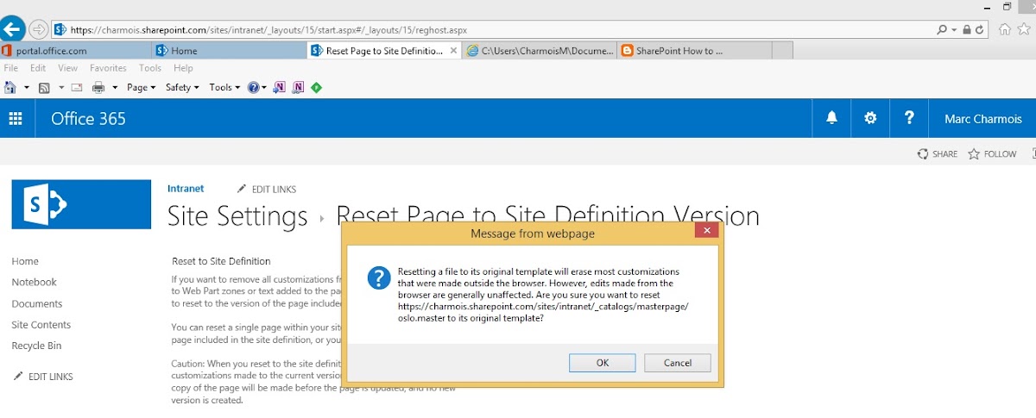Click the Office 365 title link

coord(89,119)
